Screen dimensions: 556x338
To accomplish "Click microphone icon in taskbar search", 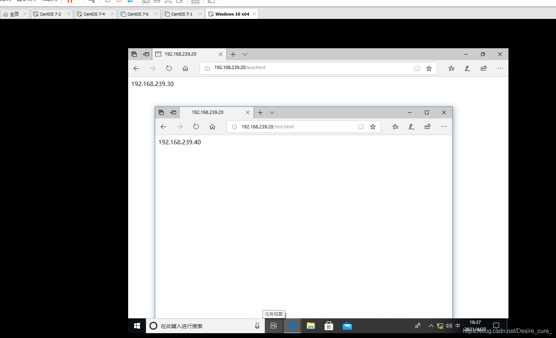I will (x=257, y=326).
